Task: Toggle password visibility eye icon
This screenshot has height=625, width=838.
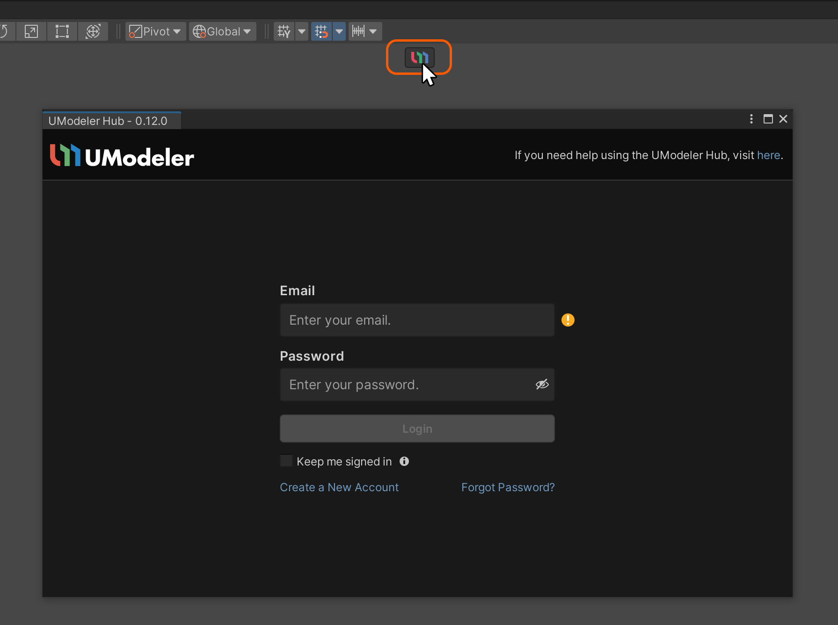Action: (x=542, y=385)
